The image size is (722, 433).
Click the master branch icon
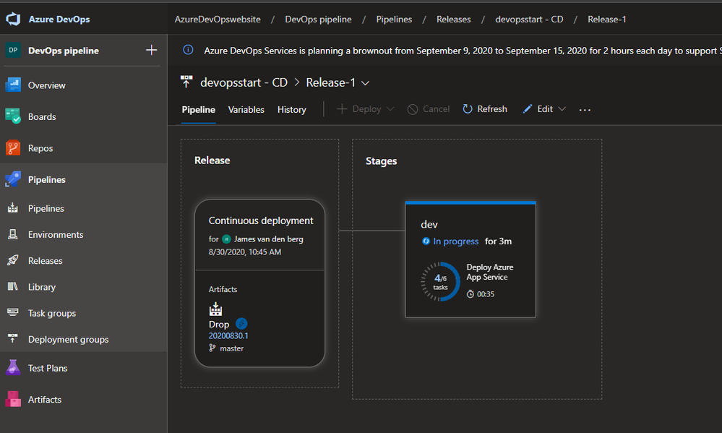coord(212,348)
